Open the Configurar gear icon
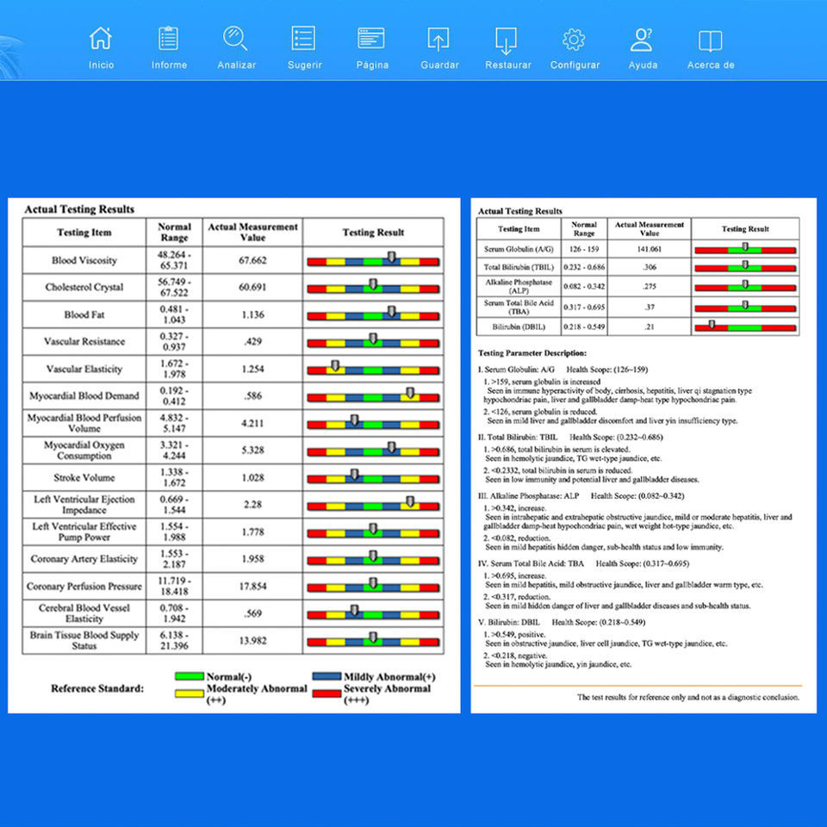Viewport: 827px width, 827px height. (x=574, y=40)
